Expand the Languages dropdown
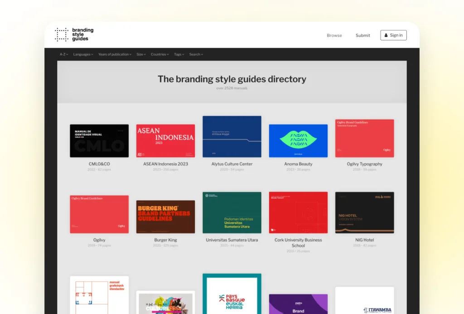This screenshot has width=464, height=314. (x=83, y=54)
